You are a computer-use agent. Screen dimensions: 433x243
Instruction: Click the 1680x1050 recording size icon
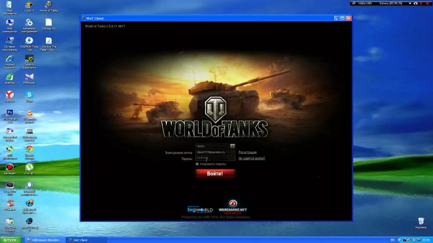[354, 3]
